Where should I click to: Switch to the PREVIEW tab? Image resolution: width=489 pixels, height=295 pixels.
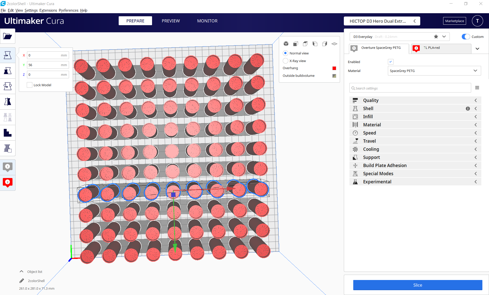point(171,21)
